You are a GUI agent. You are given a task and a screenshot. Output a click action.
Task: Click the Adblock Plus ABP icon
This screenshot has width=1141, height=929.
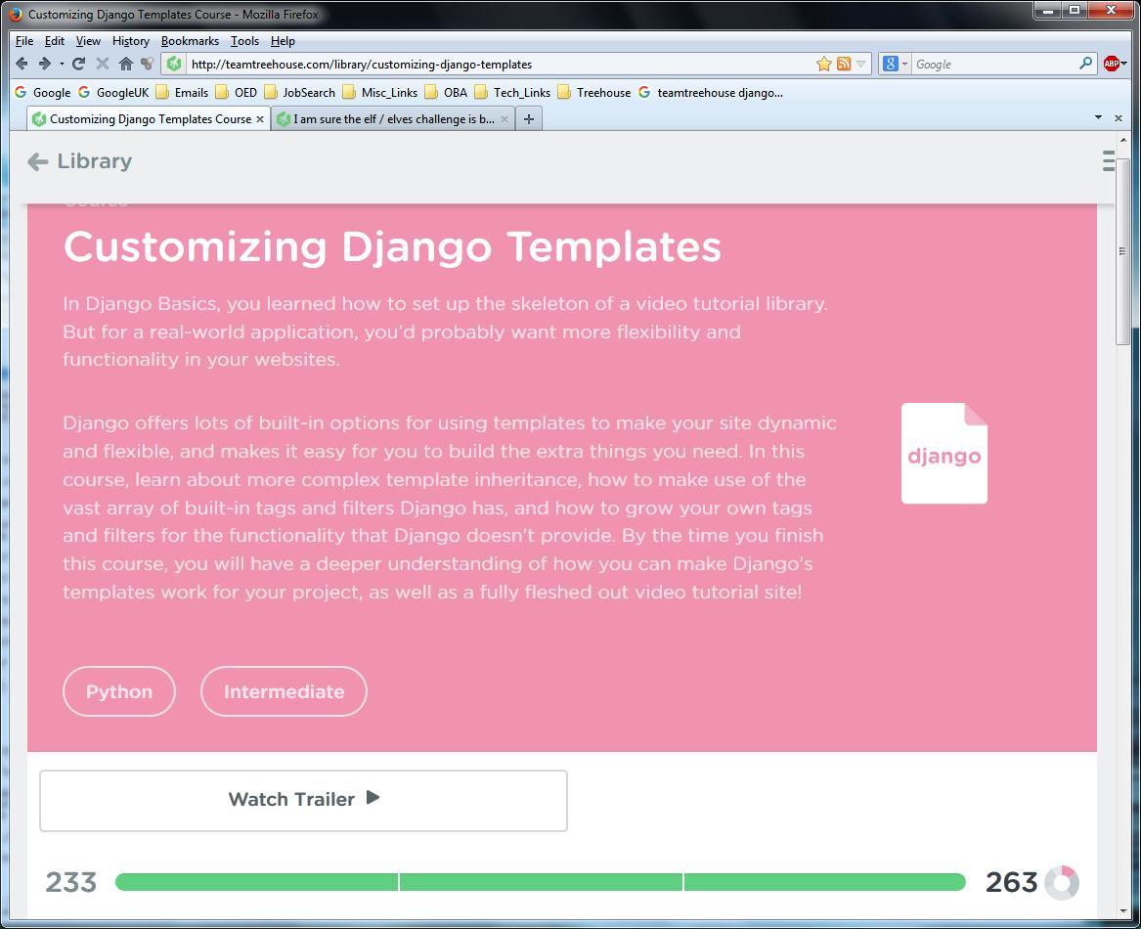click(1111, 65)
